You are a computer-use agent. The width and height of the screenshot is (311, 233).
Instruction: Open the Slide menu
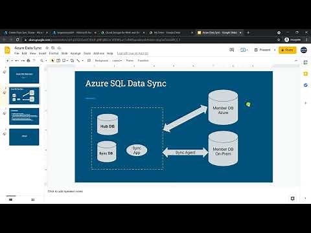click(64, 53)
